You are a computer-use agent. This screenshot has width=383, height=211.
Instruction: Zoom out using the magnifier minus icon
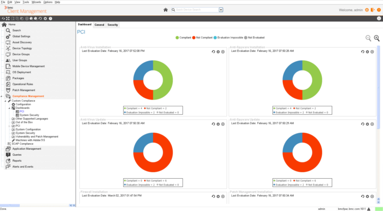[x=368, y=38]
